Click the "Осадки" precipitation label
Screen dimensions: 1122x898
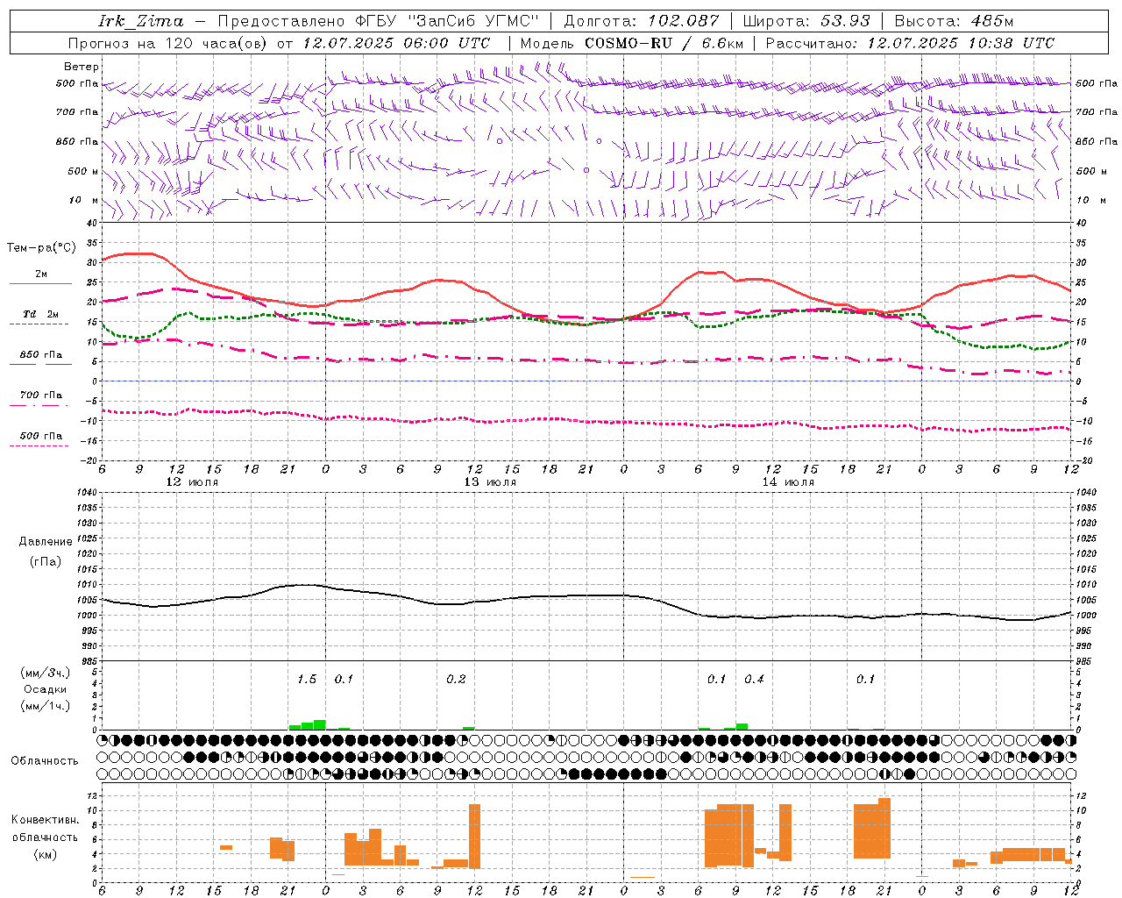tap(46, 689)
